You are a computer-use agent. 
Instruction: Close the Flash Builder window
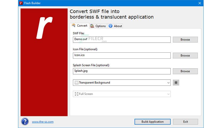pos(200,3)
